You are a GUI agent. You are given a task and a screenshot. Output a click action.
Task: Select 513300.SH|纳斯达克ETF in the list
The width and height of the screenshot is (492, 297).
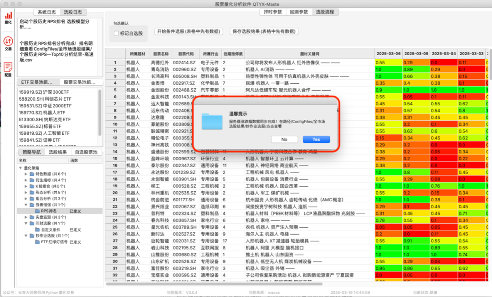(x=57, y=119)
